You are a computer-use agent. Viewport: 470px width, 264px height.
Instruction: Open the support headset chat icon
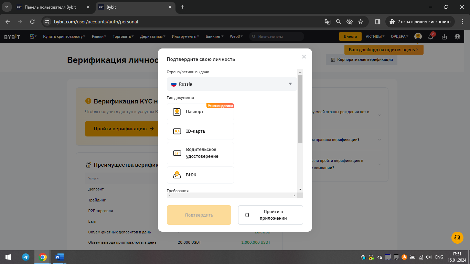457,238
